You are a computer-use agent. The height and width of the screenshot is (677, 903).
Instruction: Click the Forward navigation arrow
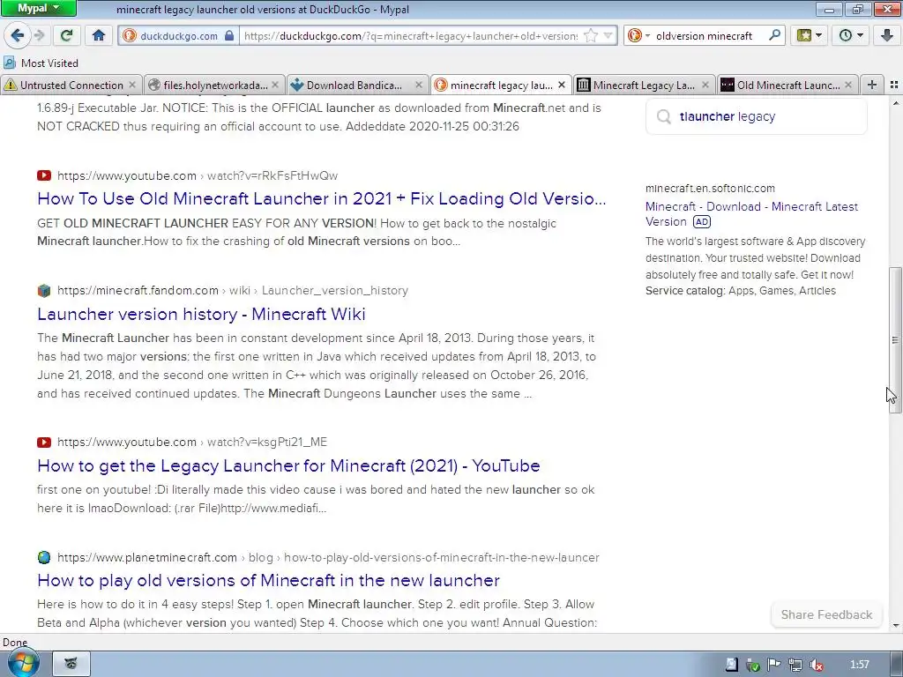(x=39, y=35)
